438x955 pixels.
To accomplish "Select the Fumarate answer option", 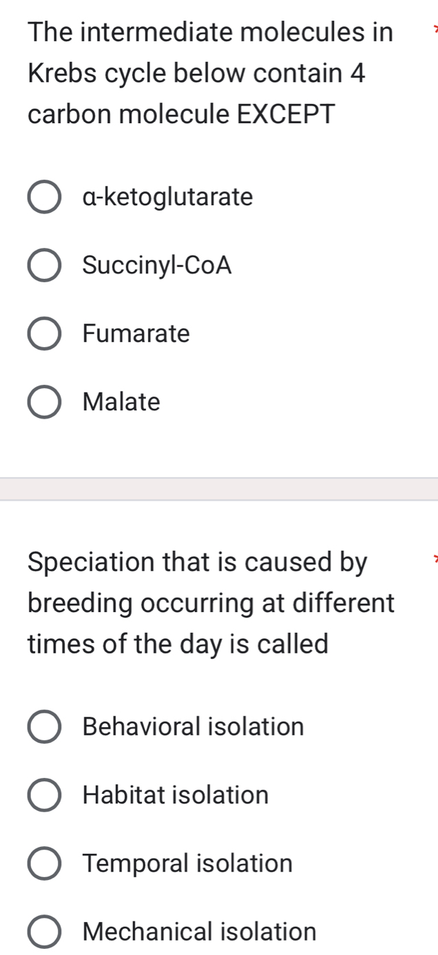I will click(43, 334).
